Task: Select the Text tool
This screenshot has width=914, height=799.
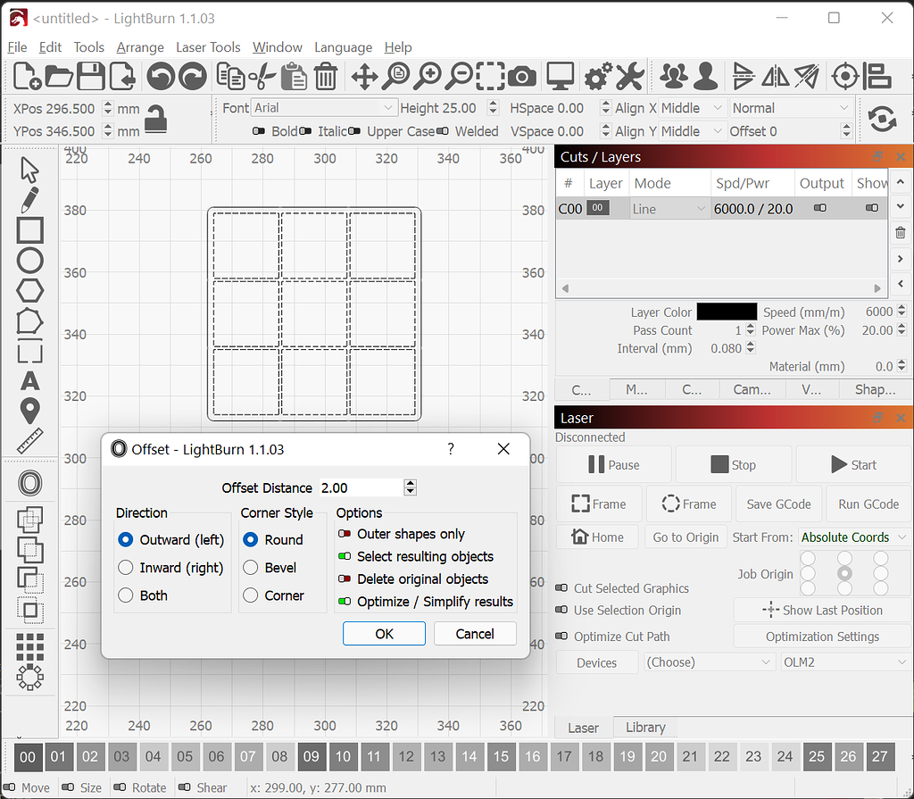Action: (x=29, y=381)
